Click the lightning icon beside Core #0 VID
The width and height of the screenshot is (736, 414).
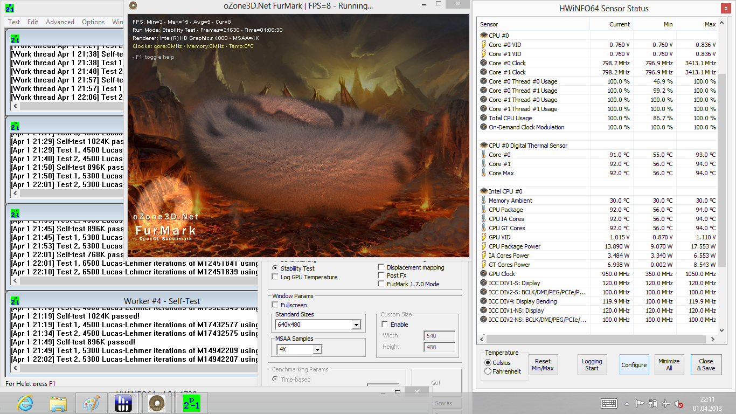[x=484, y=45]
